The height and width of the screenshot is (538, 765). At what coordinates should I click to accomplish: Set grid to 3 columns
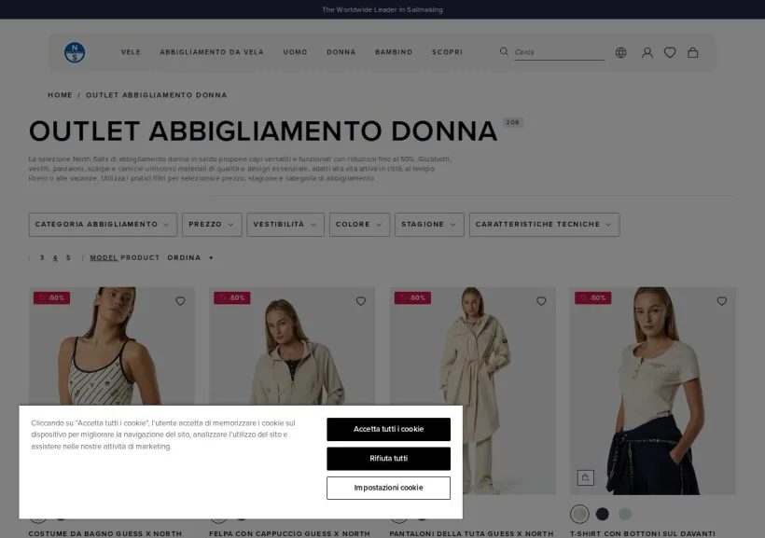[42, 257]
